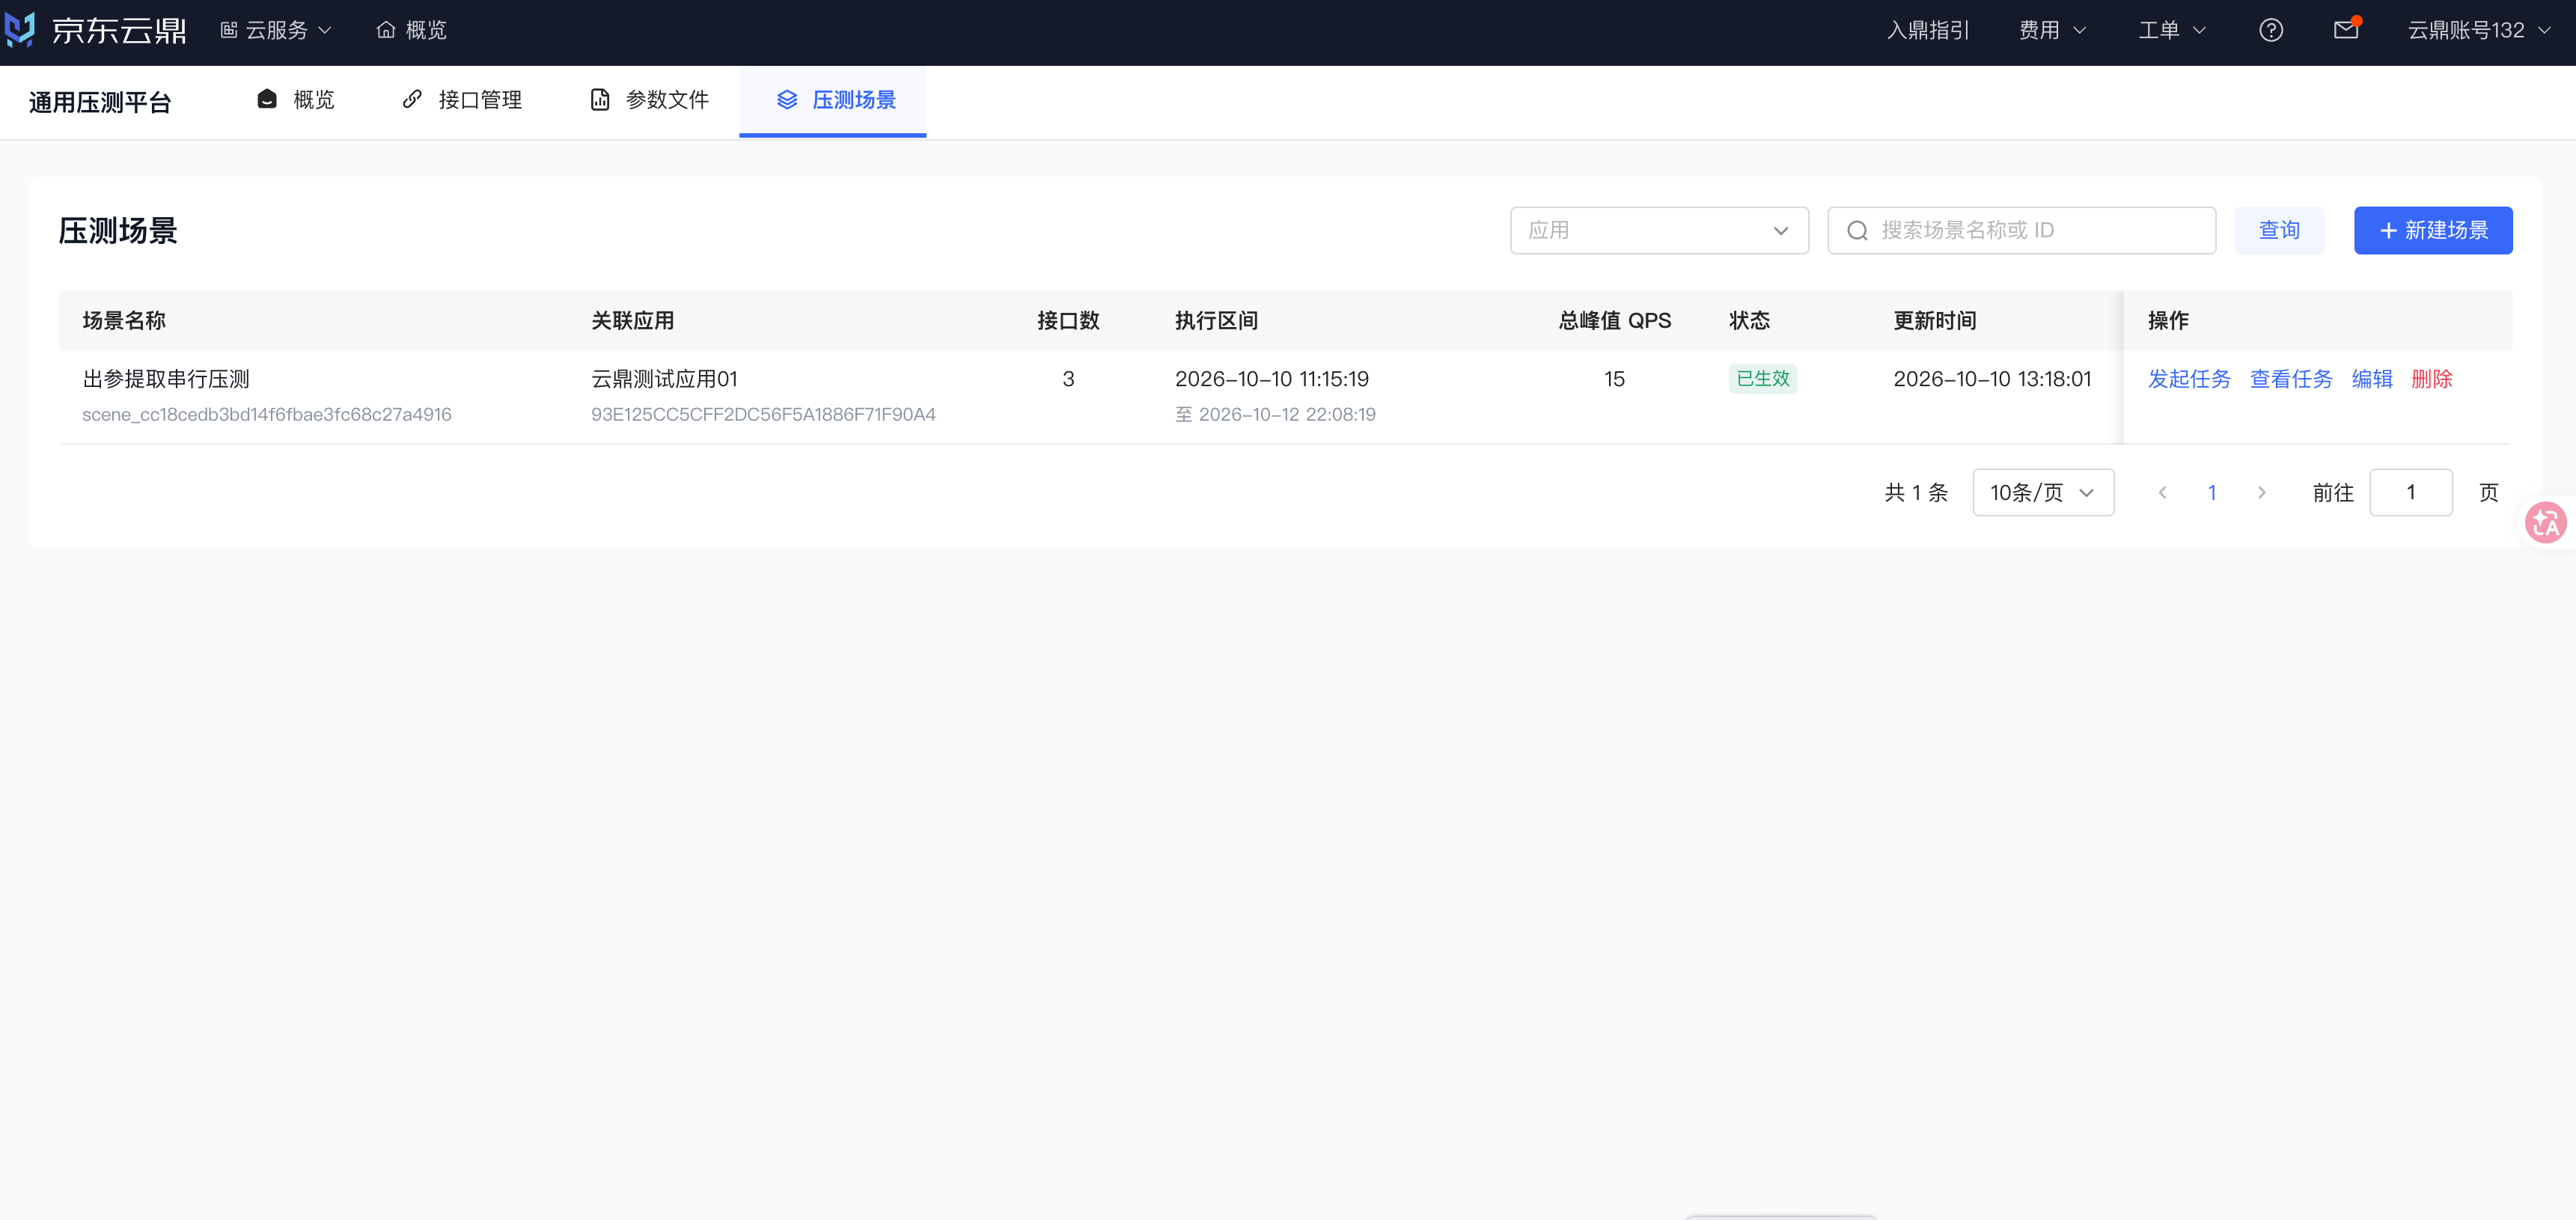
Task: Click update time 2026-10-10 13:18:01
Action: click(1992, 379)
